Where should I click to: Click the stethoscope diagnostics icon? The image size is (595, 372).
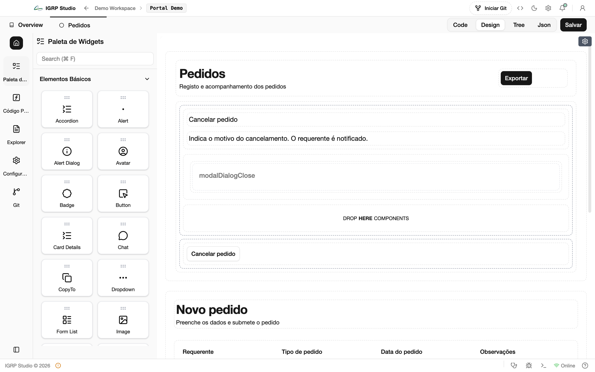click(514, 365)
